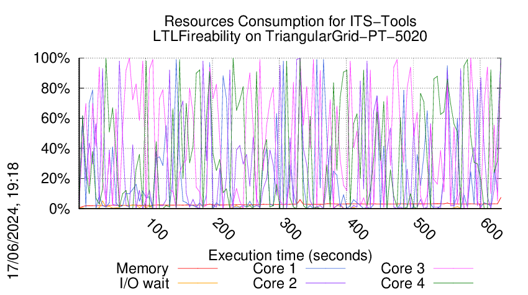Click the 500 x-axis tick label
This screenshot has height=295, width=528.
click(424, 229)
